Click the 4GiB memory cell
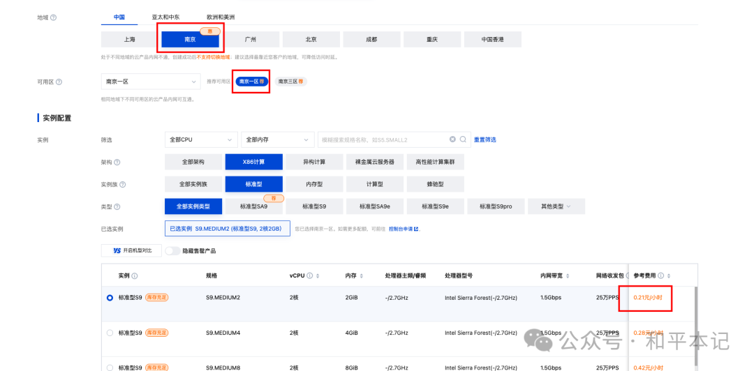 tap(351, 333)
